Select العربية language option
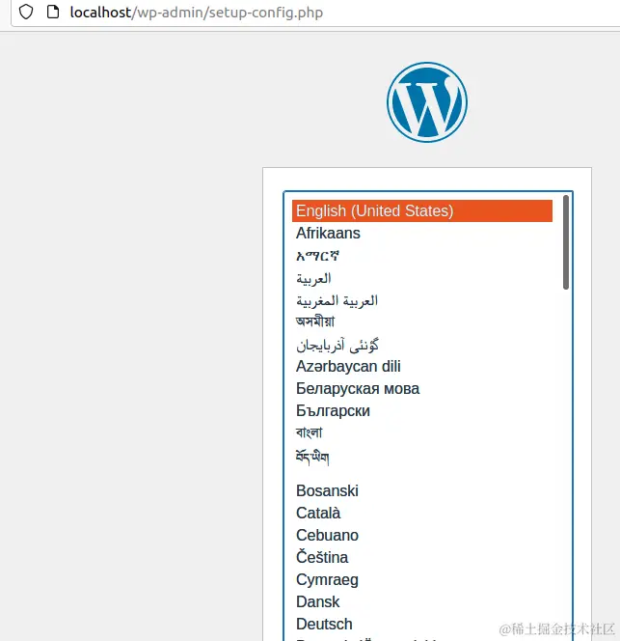Viewport: 620px width, 641px height. tap(422, 278)
